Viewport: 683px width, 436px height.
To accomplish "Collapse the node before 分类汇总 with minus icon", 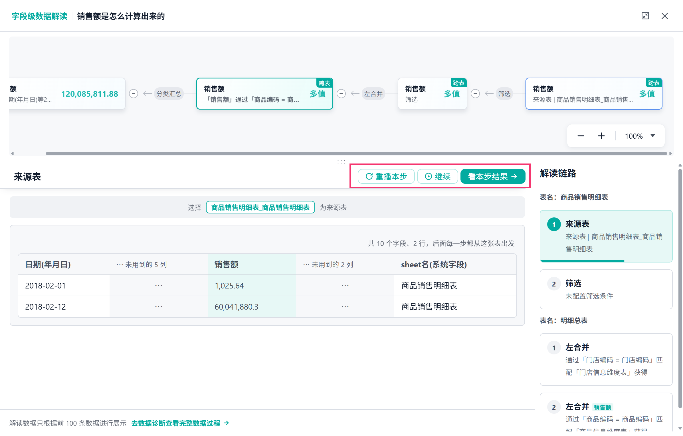I will coord(134,94).
